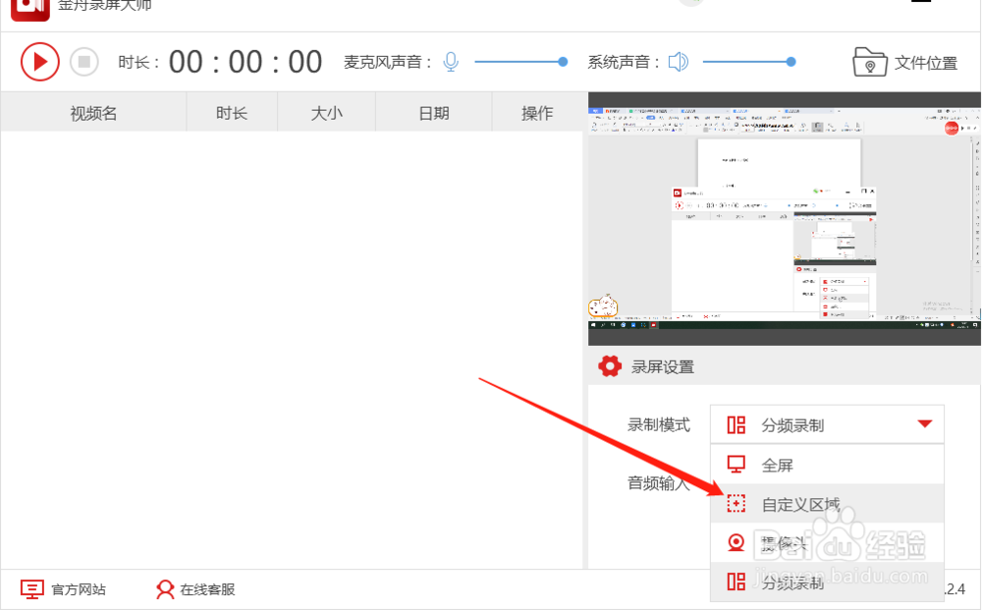Open the 在线客服 support link
This screenshot has width=982, height=610.
(207, 589)
